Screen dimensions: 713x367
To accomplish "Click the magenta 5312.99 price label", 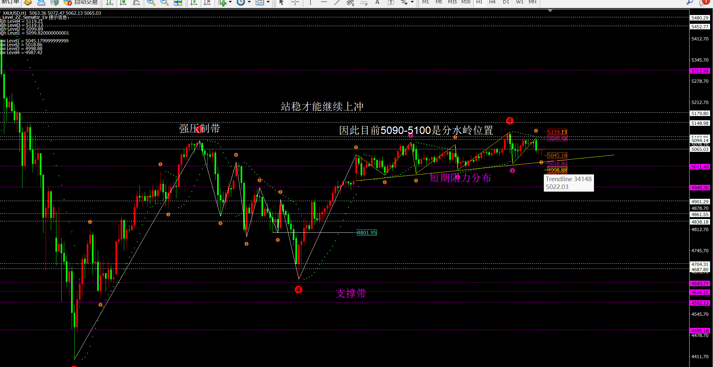I will click(700, 71).
